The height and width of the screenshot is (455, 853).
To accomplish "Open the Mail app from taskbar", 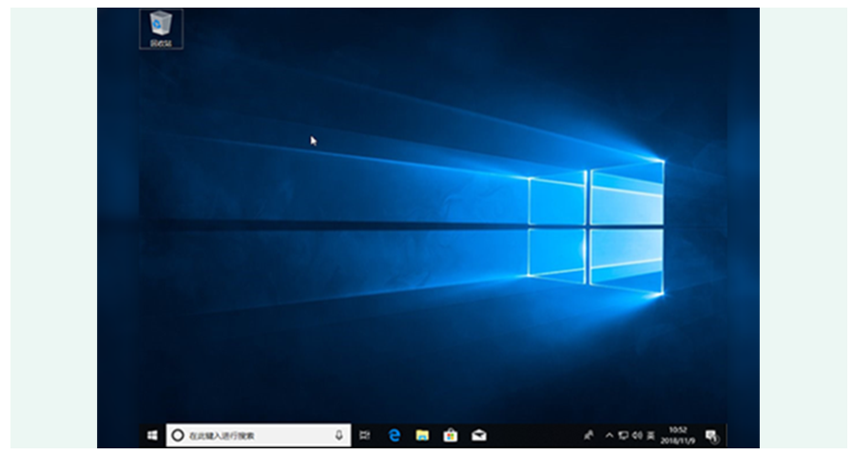I will point(478,435).
